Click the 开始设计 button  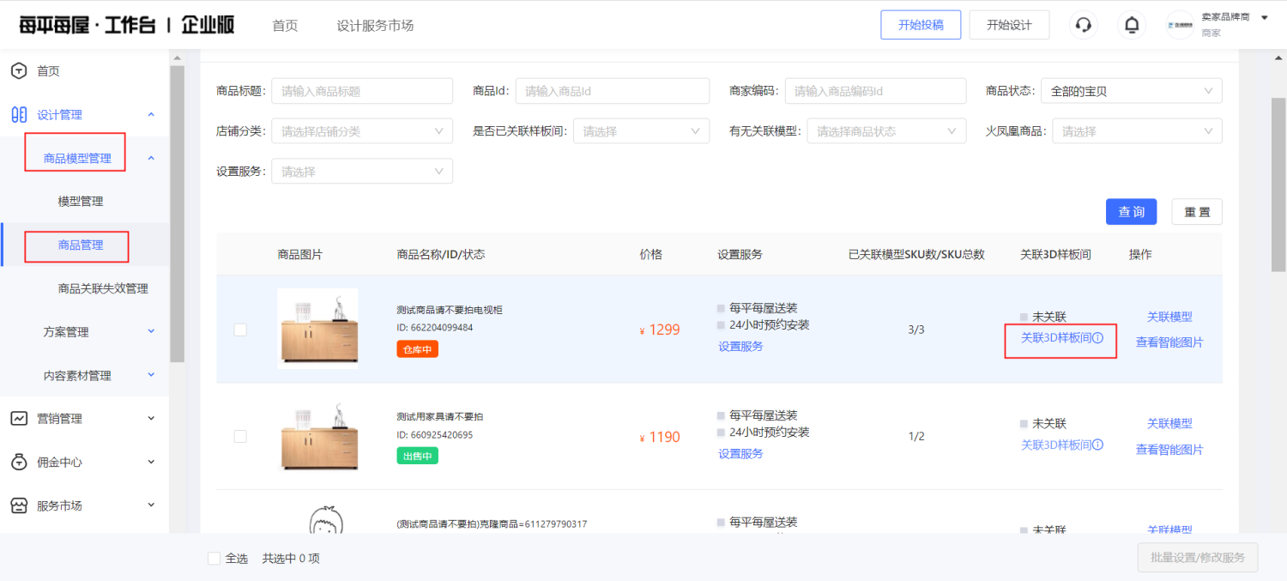(x=1009, y=25)
